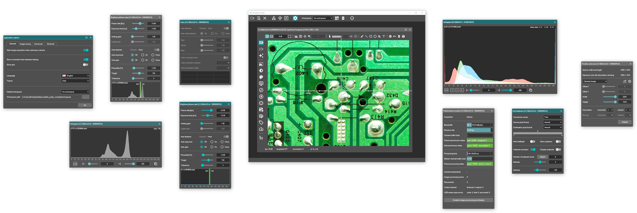Click workspace path browse button
The image size is (637, 213).
[x=86, y=97]
